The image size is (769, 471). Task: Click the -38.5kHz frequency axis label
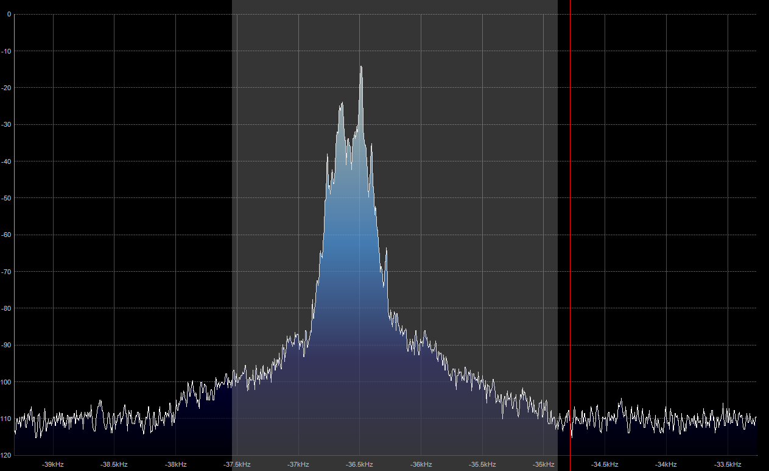[114, 465]
